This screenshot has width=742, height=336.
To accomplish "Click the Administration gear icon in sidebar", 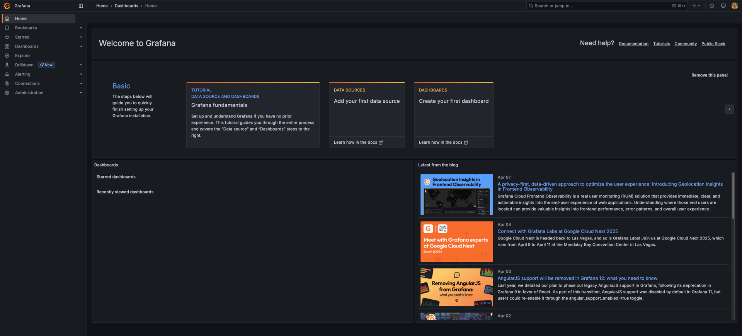I will (7, 93).
